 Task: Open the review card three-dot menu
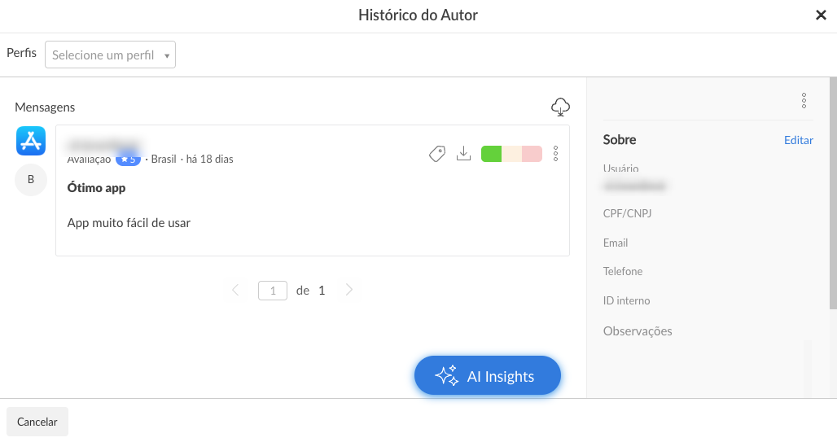click(555, 154)
